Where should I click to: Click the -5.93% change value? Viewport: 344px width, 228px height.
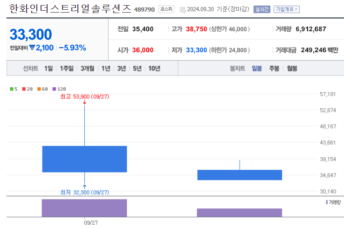click(72, 48)
